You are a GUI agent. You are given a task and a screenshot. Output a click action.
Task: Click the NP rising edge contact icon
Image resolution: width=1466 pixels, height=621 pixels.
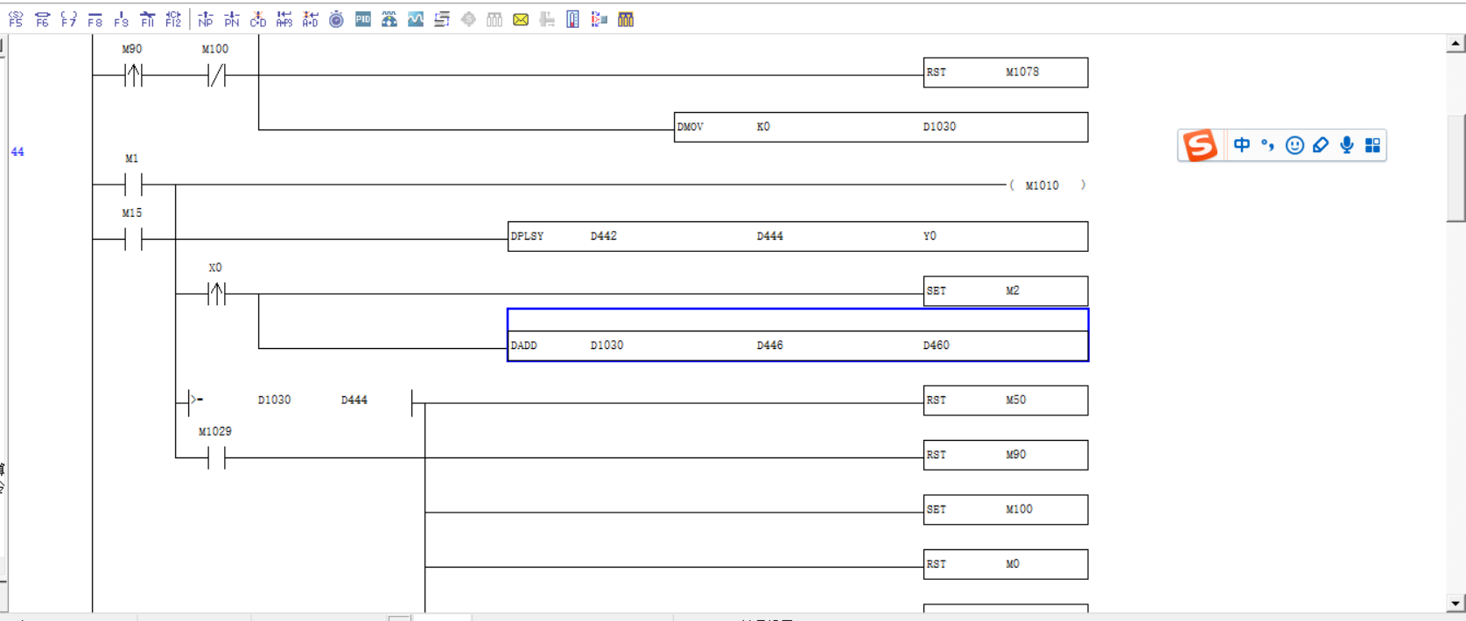pos(206,19)
